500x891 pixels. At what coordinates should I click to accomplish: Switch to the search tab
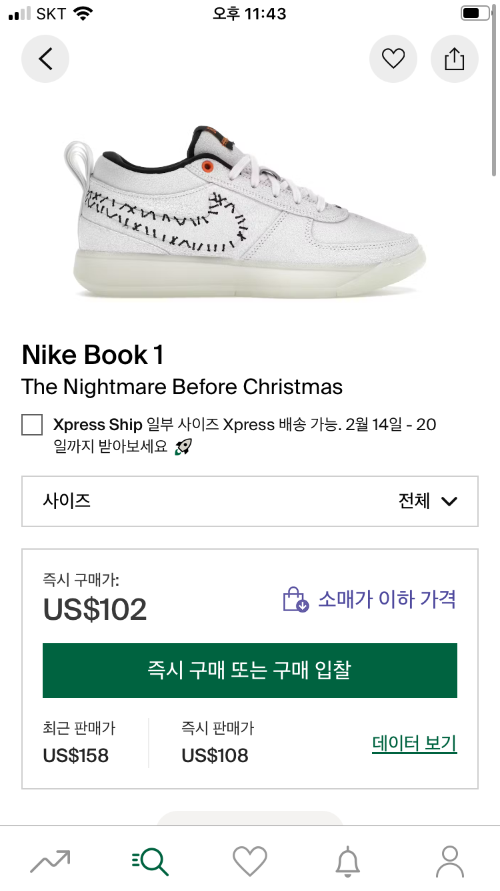[x=150, y=861]
